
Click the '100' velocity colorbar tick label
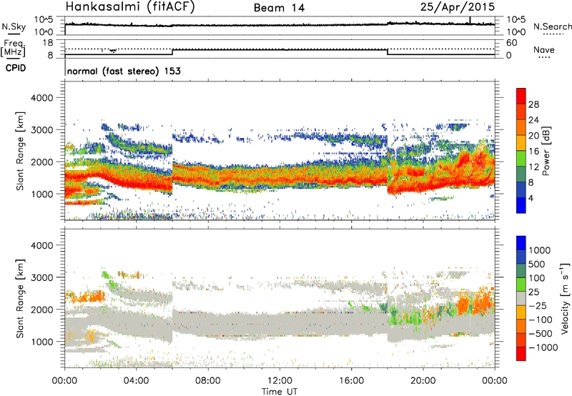(x=537, y=278)
